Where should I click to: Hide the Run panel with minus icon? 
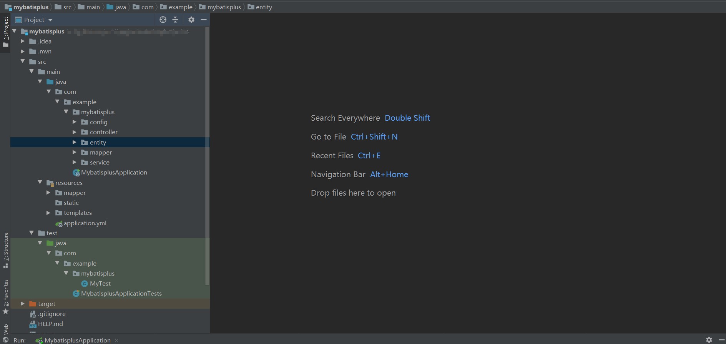[721, 340]
